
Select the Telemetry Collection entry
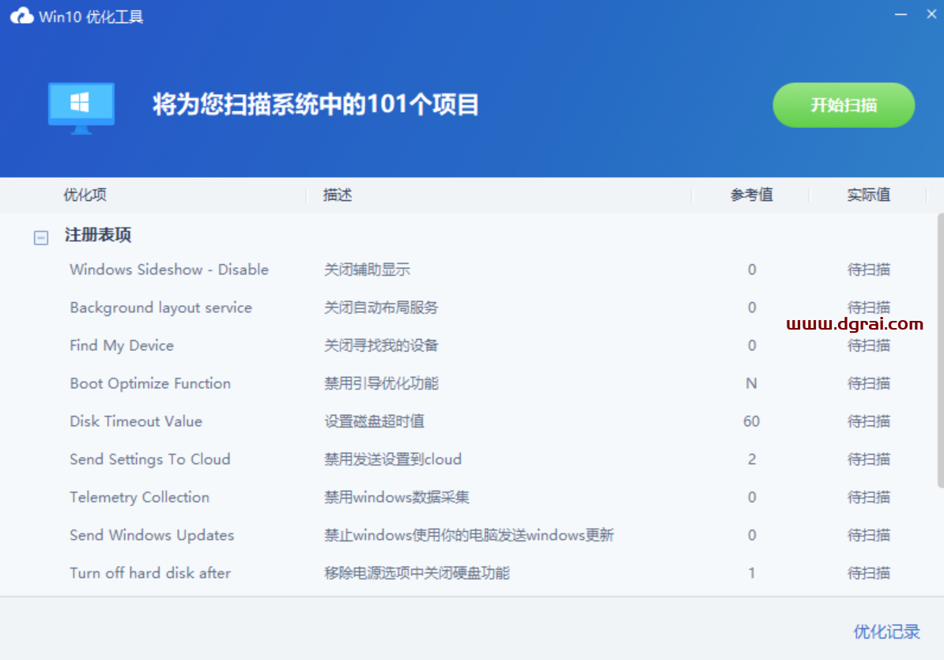[139, 497]
